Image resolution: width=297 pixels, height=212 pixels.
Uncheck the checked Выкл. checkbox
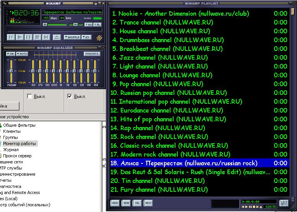[70, 96]
